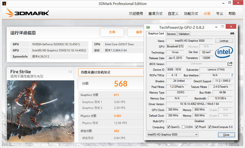This screenshot has width=245, height=148.
Task: Click the Texture Fillrate 2.4 GTexel/s field
Action: (x=221, y=87)
